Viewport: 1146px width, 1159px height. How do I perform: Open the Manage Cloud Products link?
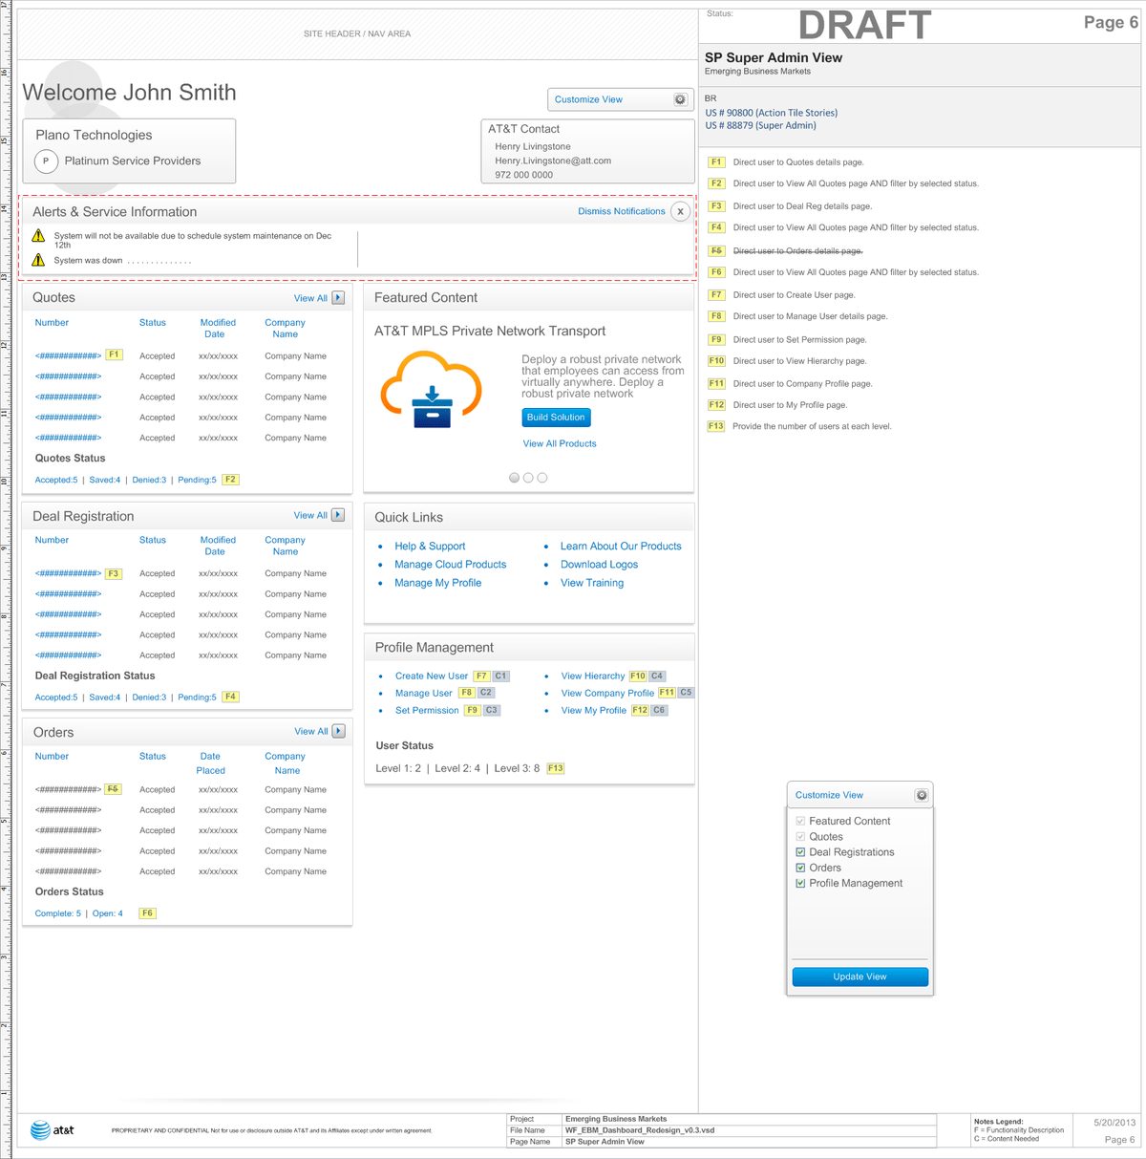click(450, 565)
